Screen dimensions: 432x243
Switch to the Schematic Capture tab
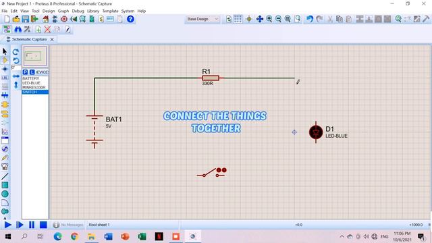(x=29, y=39)
